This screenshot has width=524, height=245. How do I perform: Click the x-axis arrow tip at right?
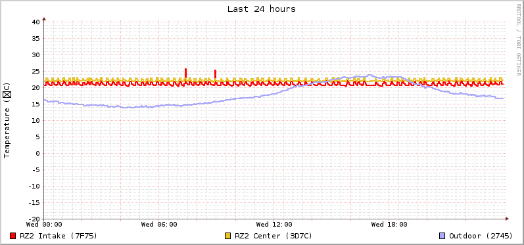pos(507,219)
